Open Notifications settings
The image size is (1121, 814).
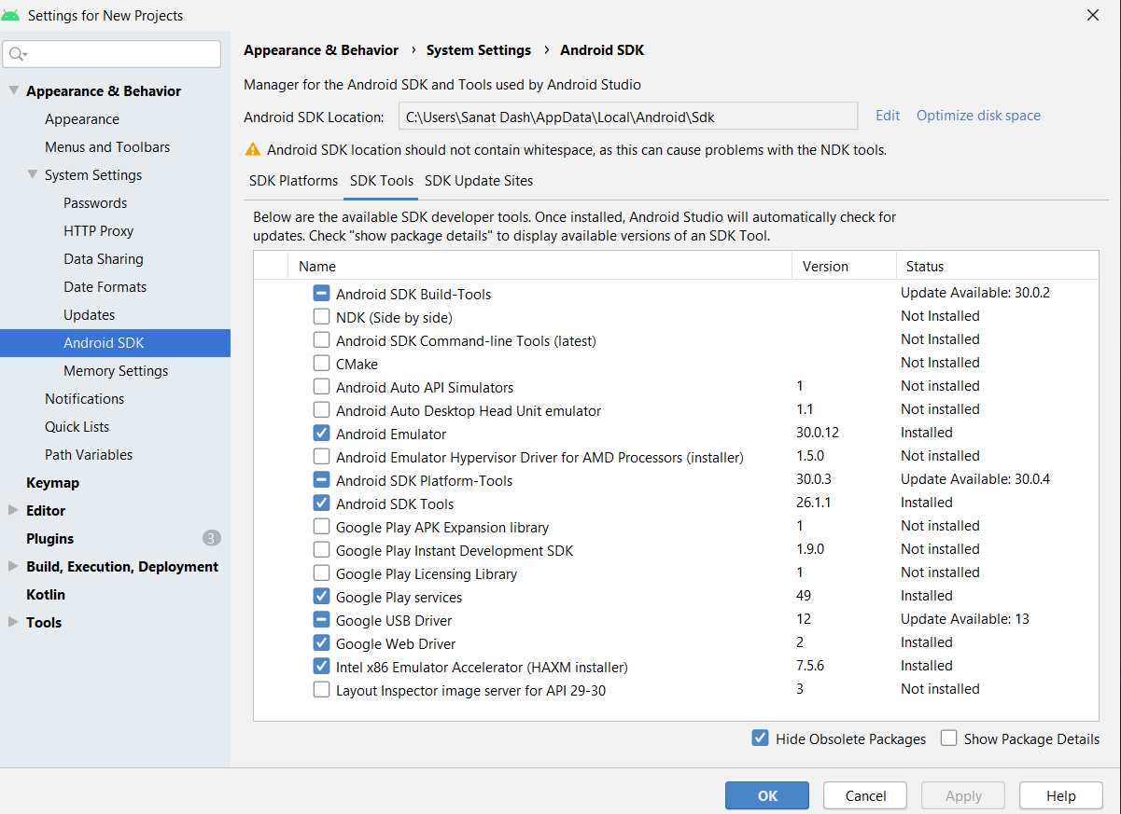click(x=85, y=399)
